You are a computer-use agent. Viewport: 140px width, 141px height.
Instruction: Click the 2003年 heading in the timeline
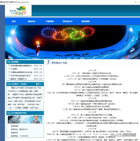[92, 98]
